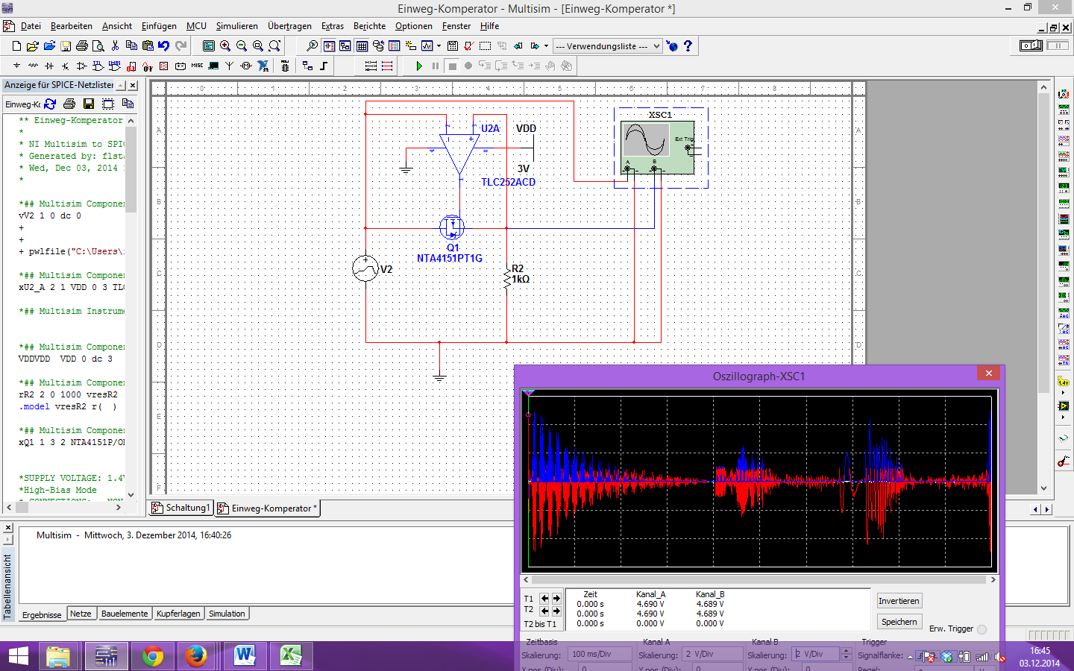The image size is (1074, 671).
Task: Select the Bauelemente tab
Action: 125,614
